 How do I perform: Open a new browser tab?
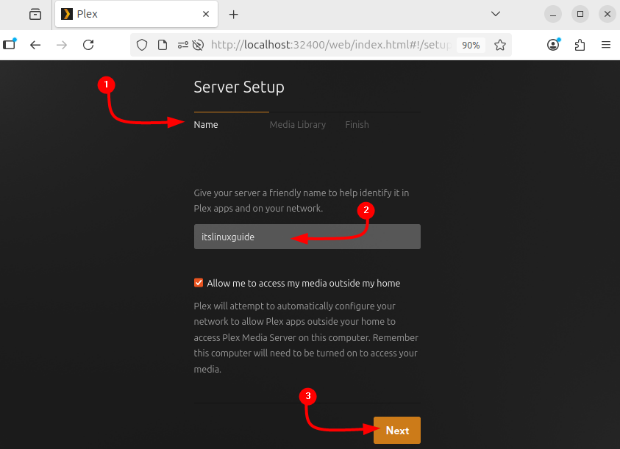234,14
